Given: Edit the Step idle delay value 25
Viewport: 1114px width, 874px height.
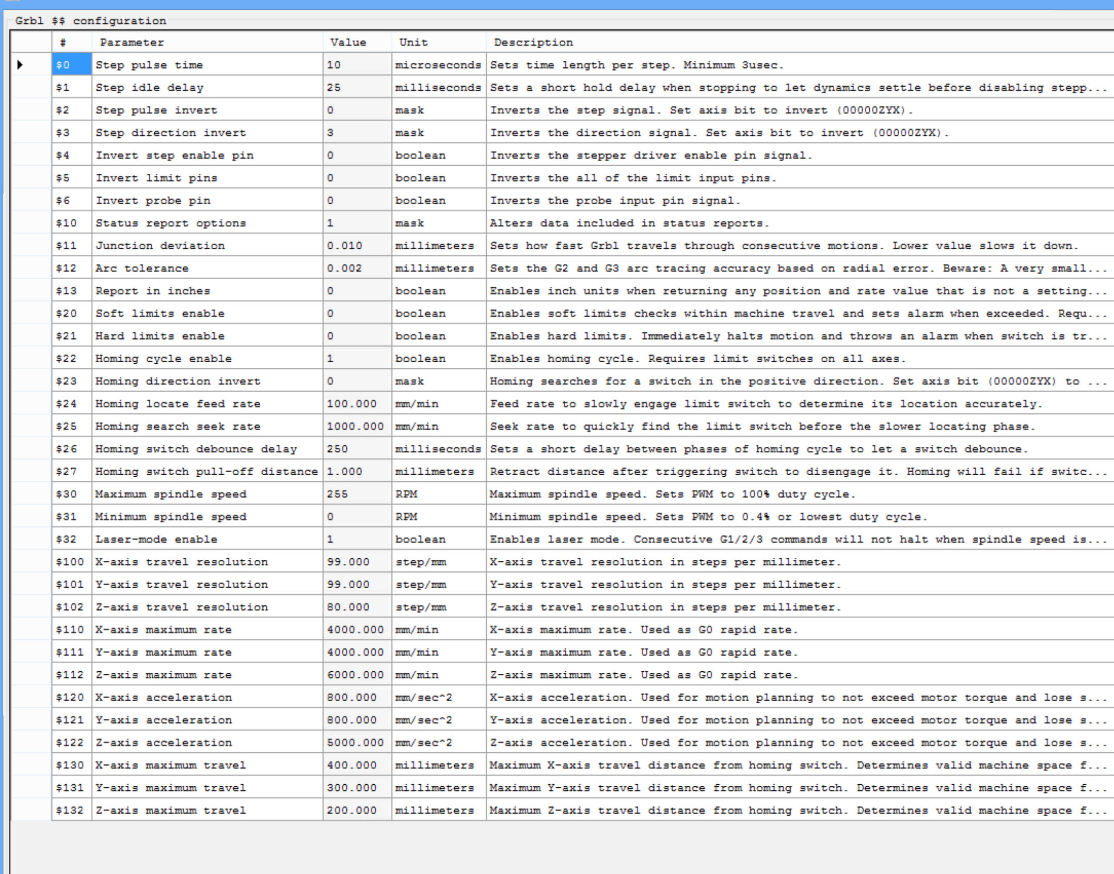Looking at the screenshot, I should [357, 88].
